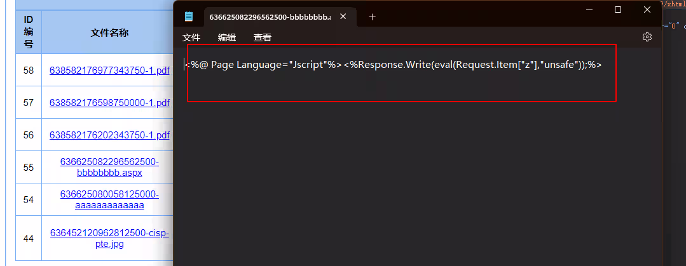Click the Jscript page directive code line
The height and width of the screenshot is (266, 686).
[393, 65]
